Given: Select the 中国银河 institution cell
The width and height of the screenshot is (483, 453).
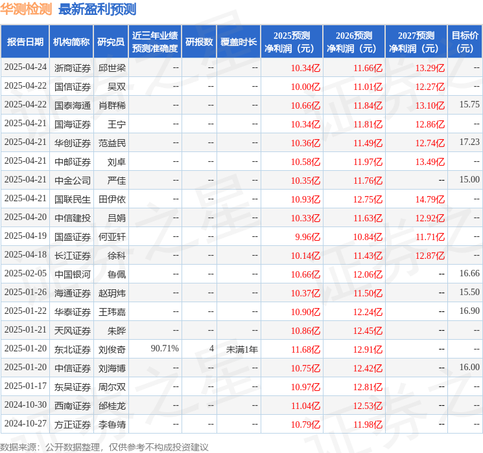Looking at the screenshot, I should pos(73,274).
